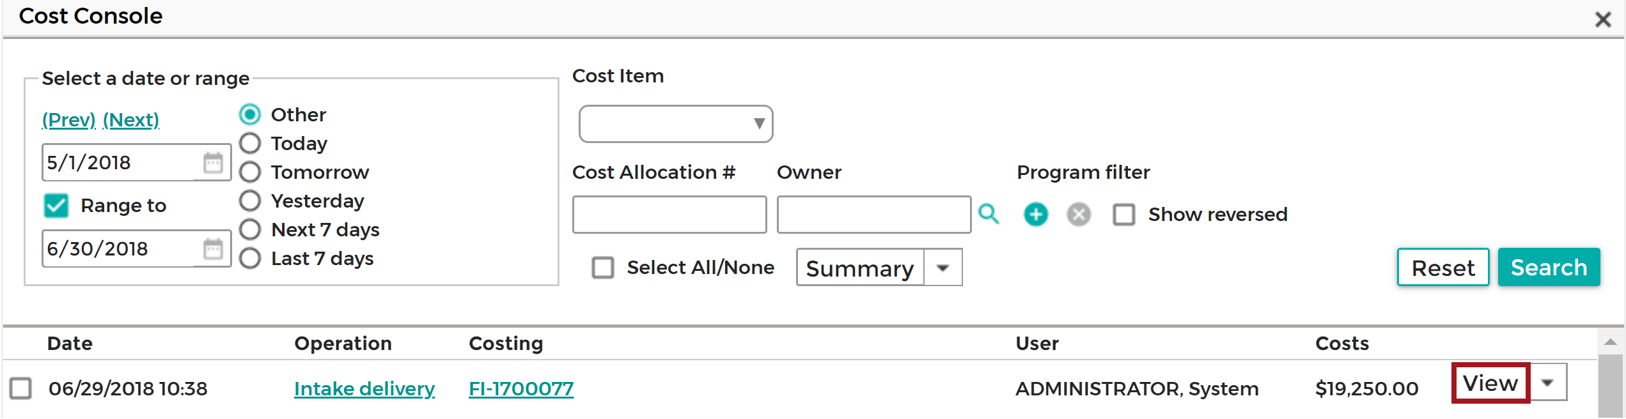
Task: Uncheck the Range to checkbox
Action: [56, 206]
